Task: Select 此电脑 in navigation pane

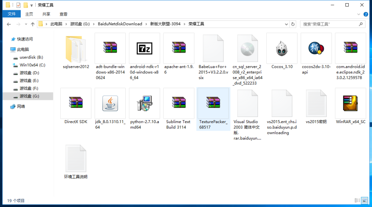Action: point(23,49)
